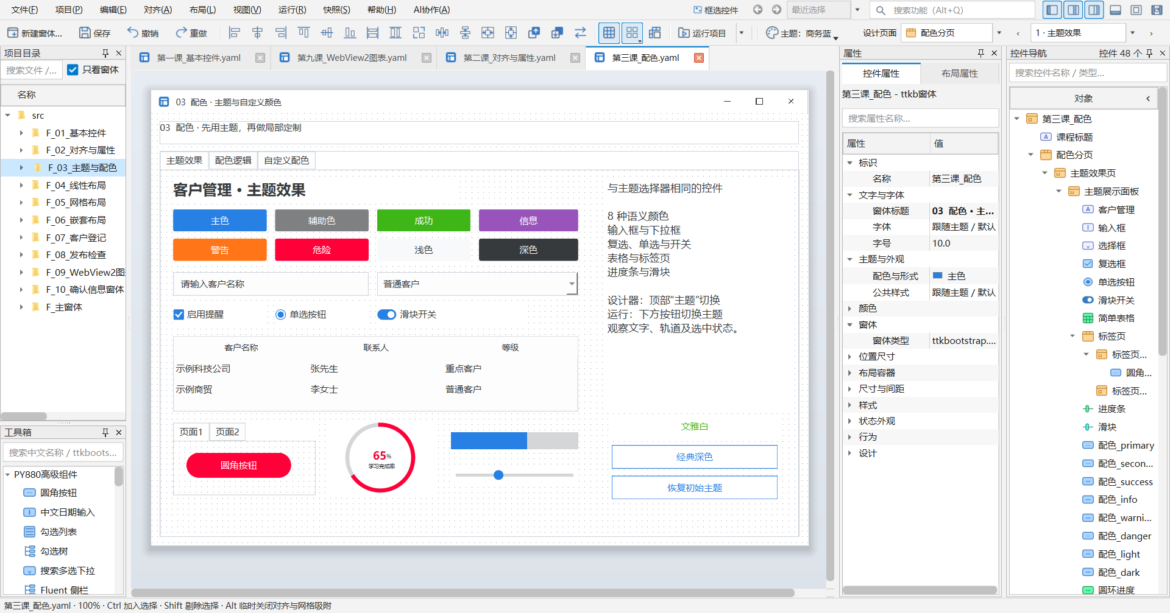Save the project with 保存

tap(94, 33)
